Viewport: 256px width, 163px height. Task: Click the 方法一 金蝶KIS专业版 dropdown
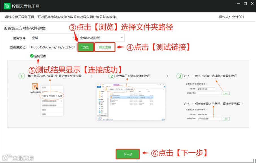click(x=206, y=89)
